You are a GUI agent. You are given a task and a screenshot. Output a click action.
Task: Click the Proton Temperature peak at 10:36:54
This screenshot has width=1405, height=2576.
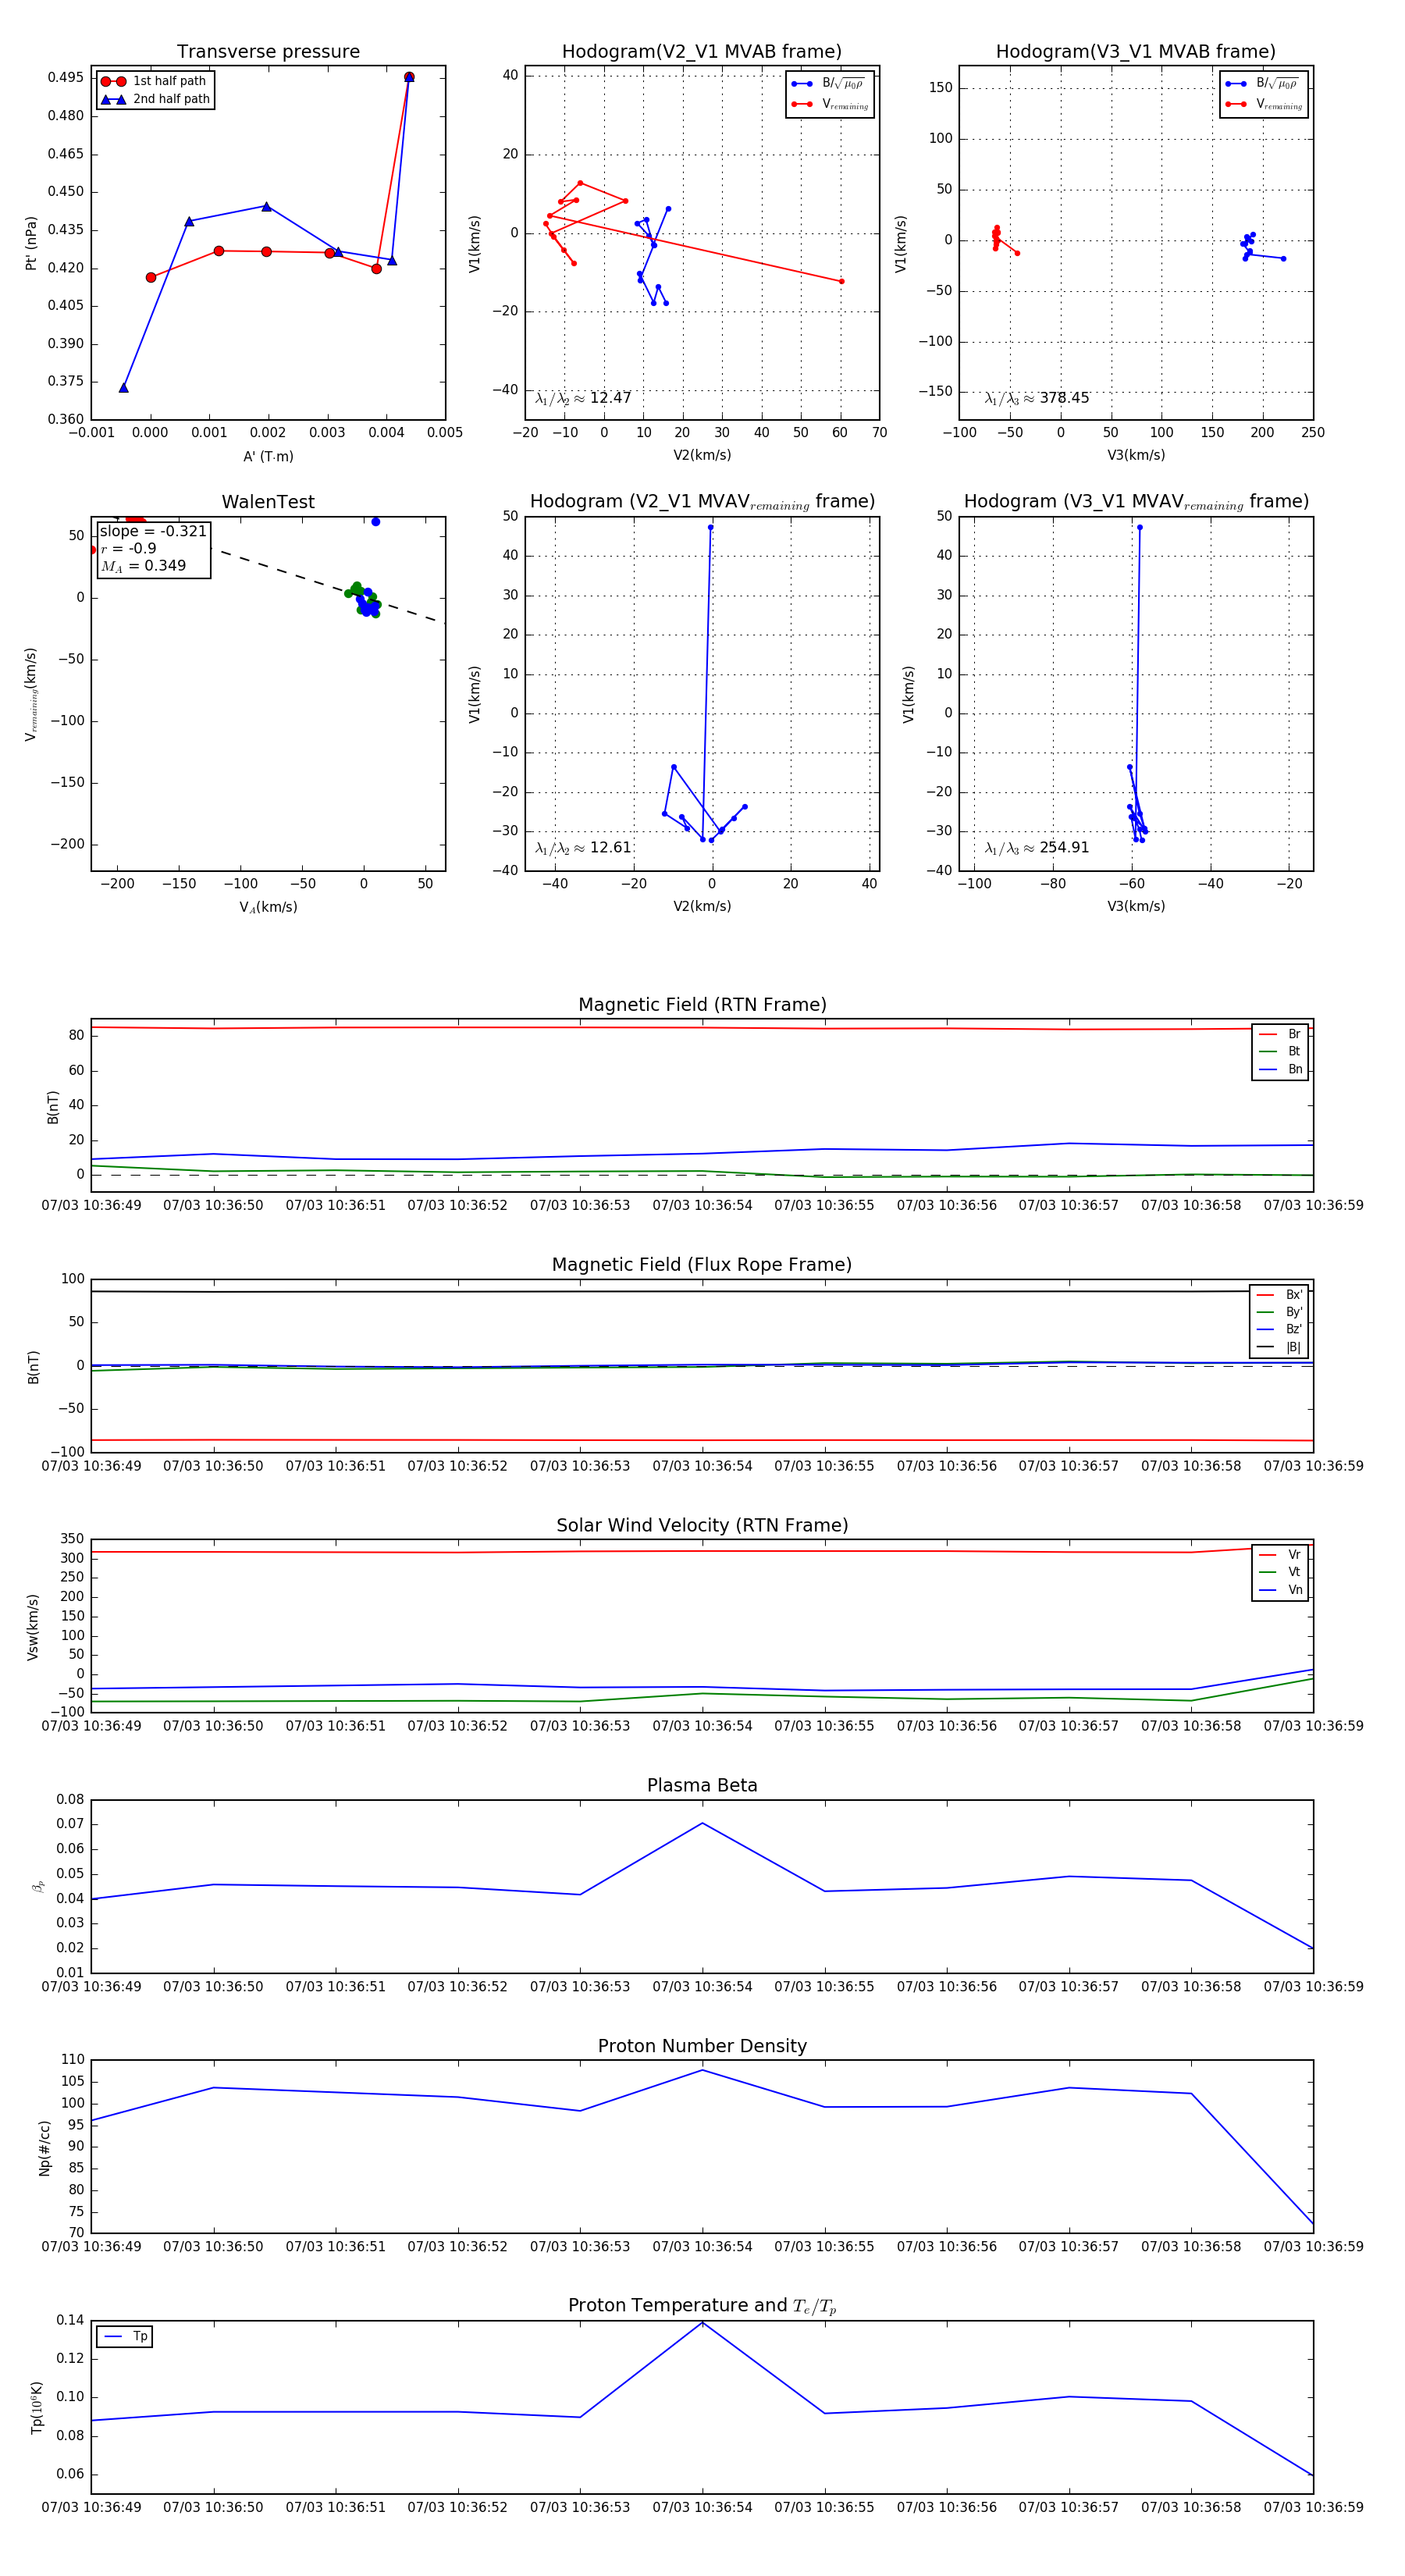(x=702, y=2322)
